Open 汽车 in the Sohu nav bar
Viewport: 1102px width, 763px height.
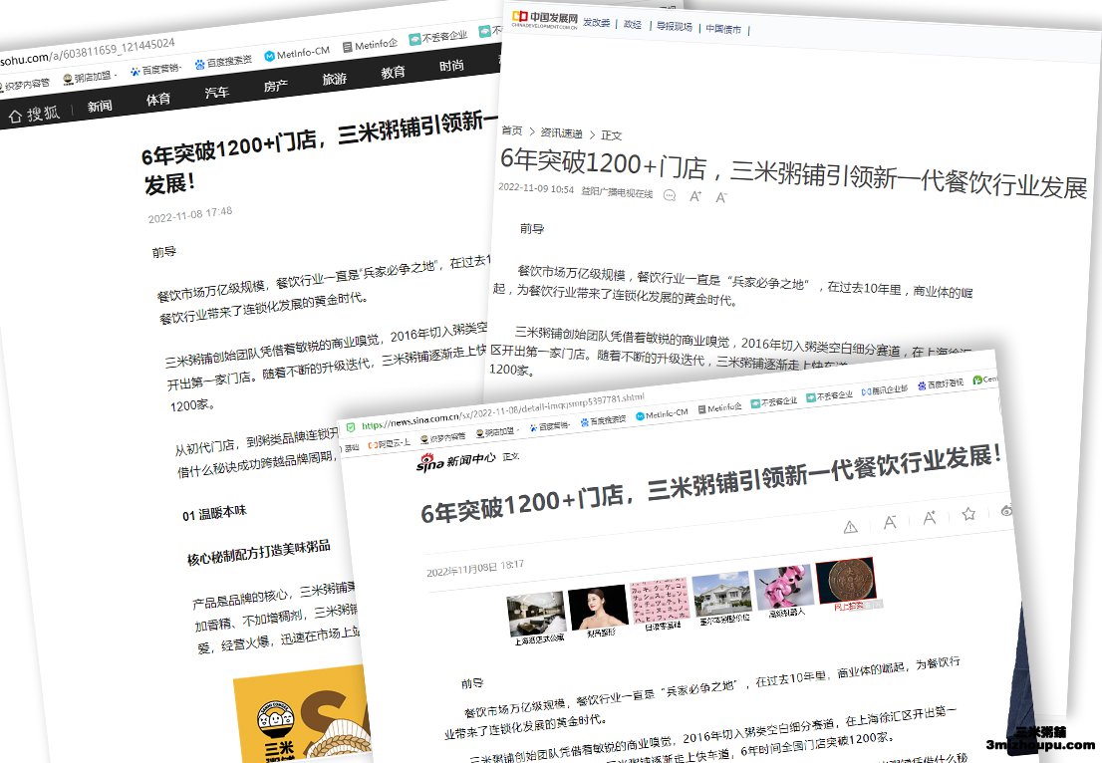[x=216, y=92]
